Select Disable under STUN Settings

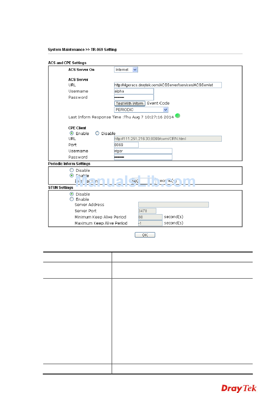72,194
